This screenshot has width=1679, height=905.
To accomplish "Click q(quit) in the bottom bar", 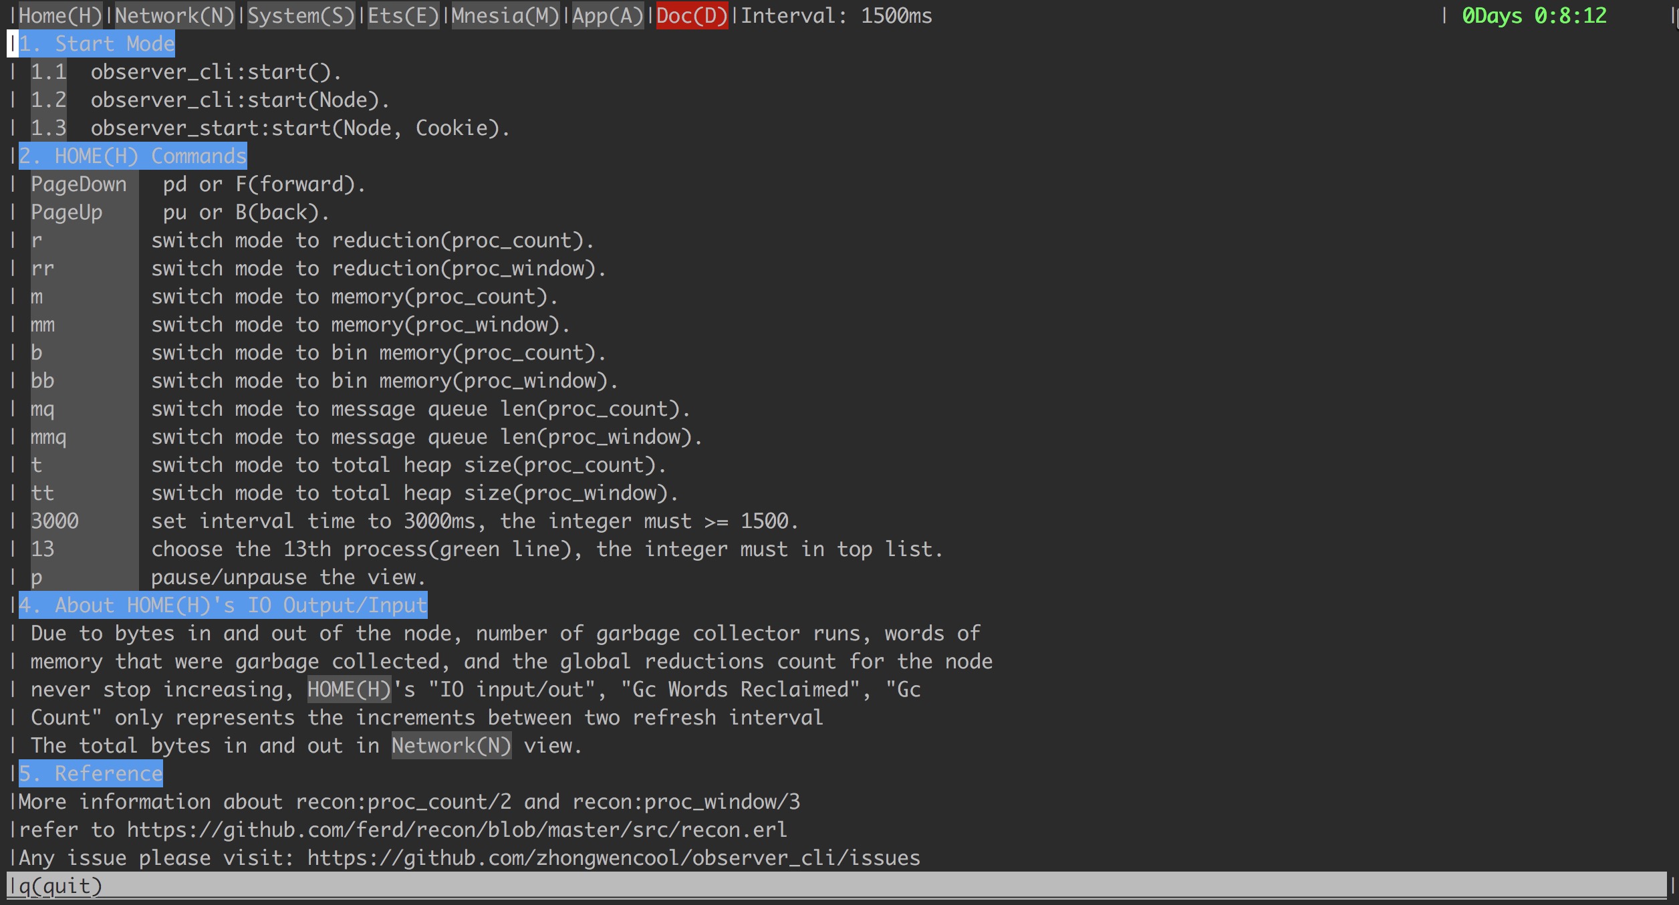I will pos(60,886).
